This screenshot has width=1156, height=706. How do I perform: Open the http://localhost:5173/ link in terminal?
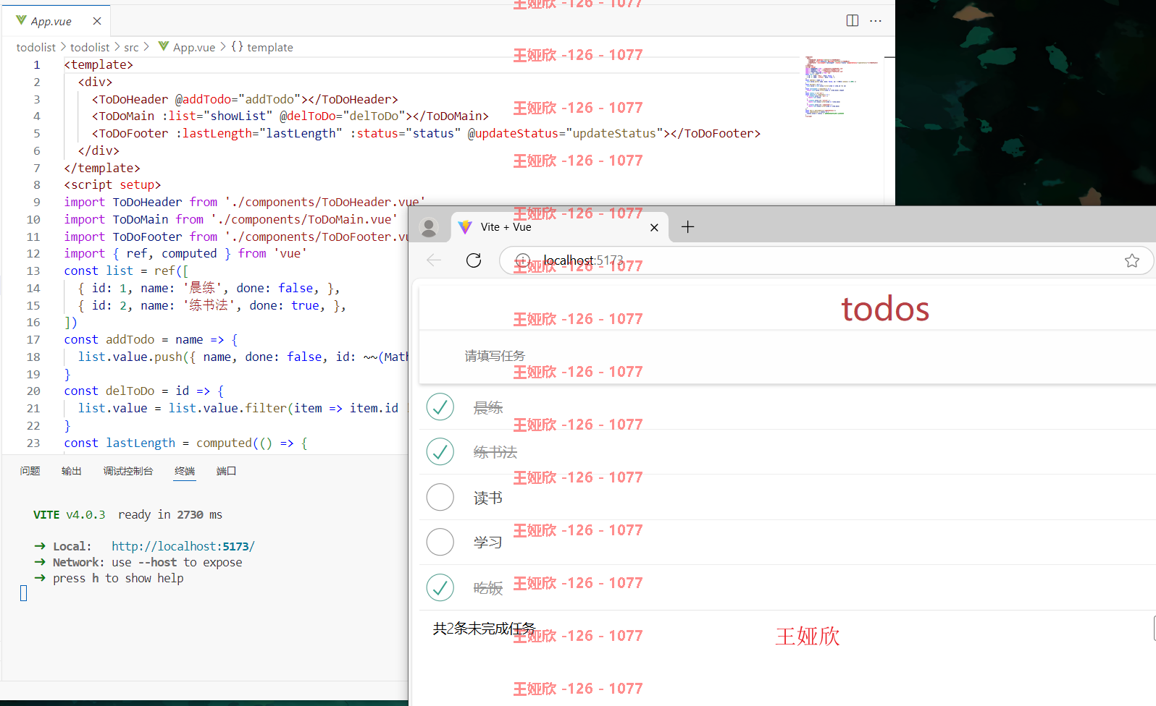pyautogui.click(x=183, y=546)
